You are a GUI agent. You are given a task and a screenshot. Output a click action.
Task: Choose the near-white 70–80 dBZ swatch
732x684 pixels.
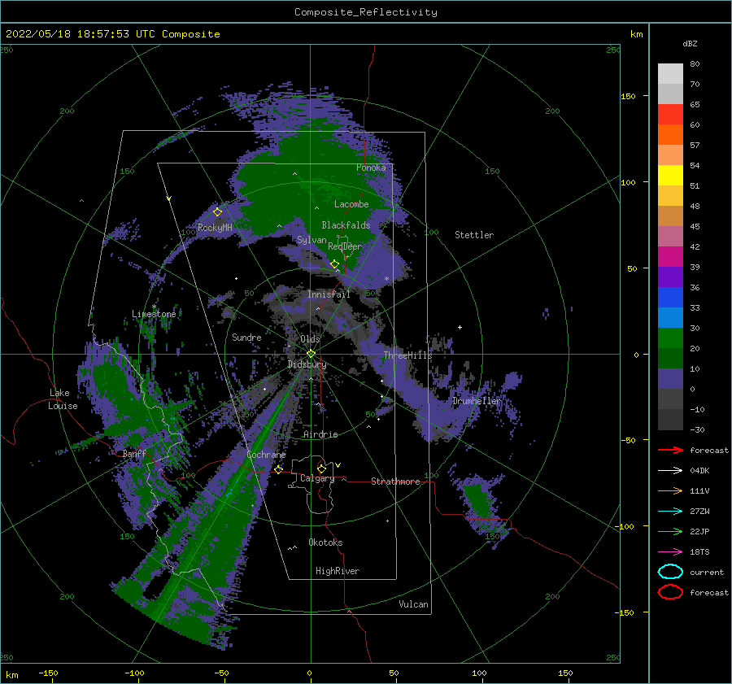[670, 74]
